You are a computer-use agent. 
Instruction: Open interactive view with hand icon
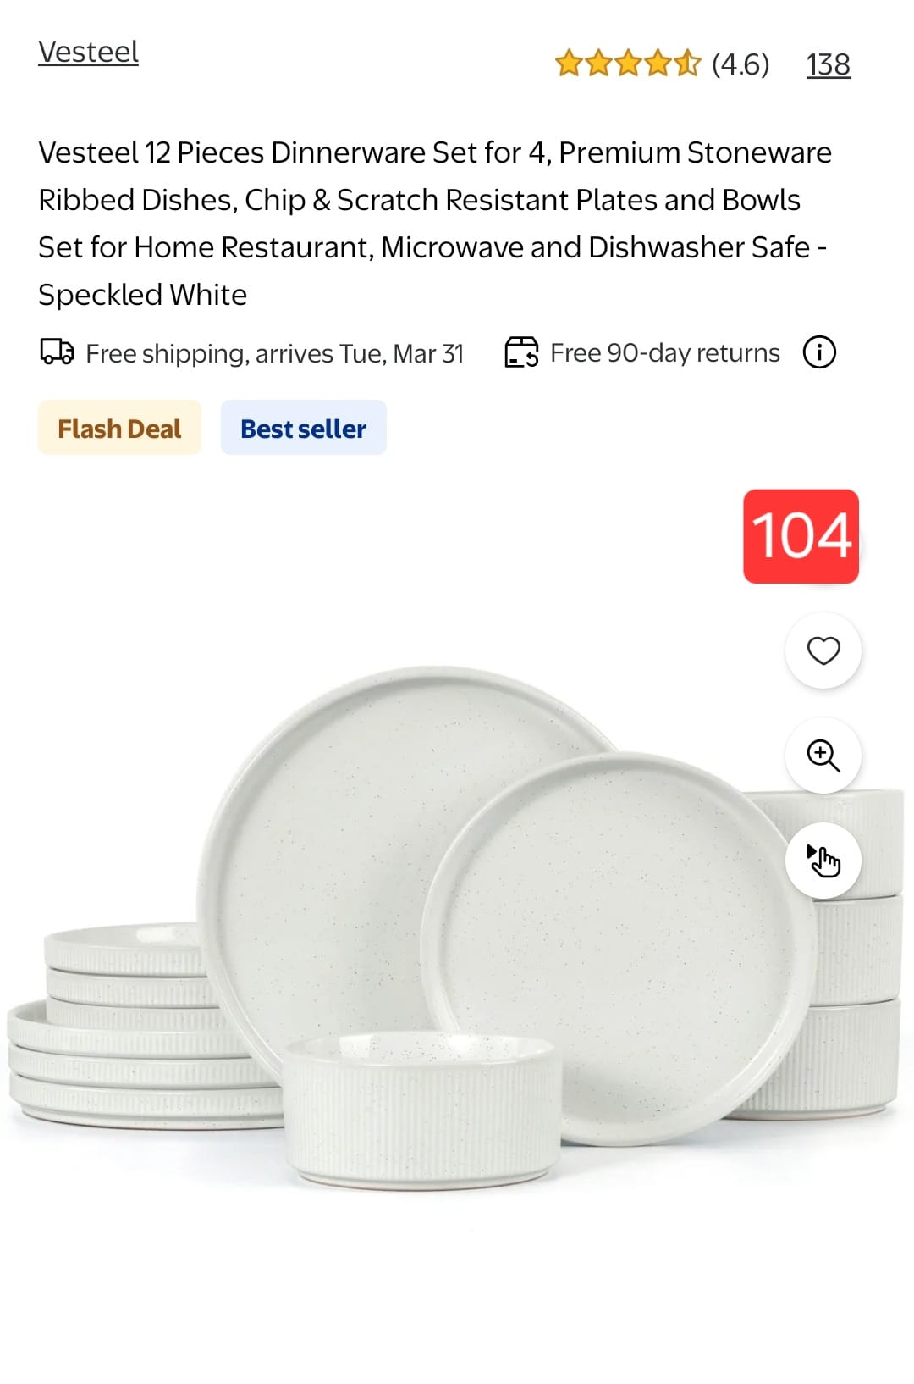823,861
